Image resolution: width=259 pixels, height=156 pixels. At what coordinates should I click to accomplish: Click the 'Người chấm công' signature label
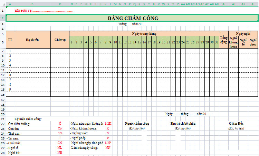(x=137, y=123)
